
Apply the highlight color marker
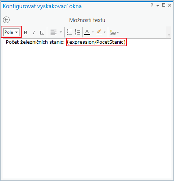99,32
